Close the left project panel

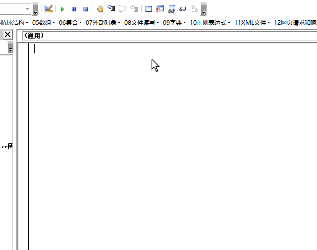pos(8,35)
